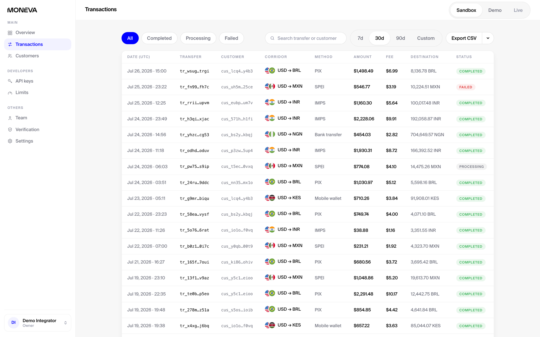This screenshot has height=337, width=540.
Task: Open the API keys page
Action: point(38,81)
